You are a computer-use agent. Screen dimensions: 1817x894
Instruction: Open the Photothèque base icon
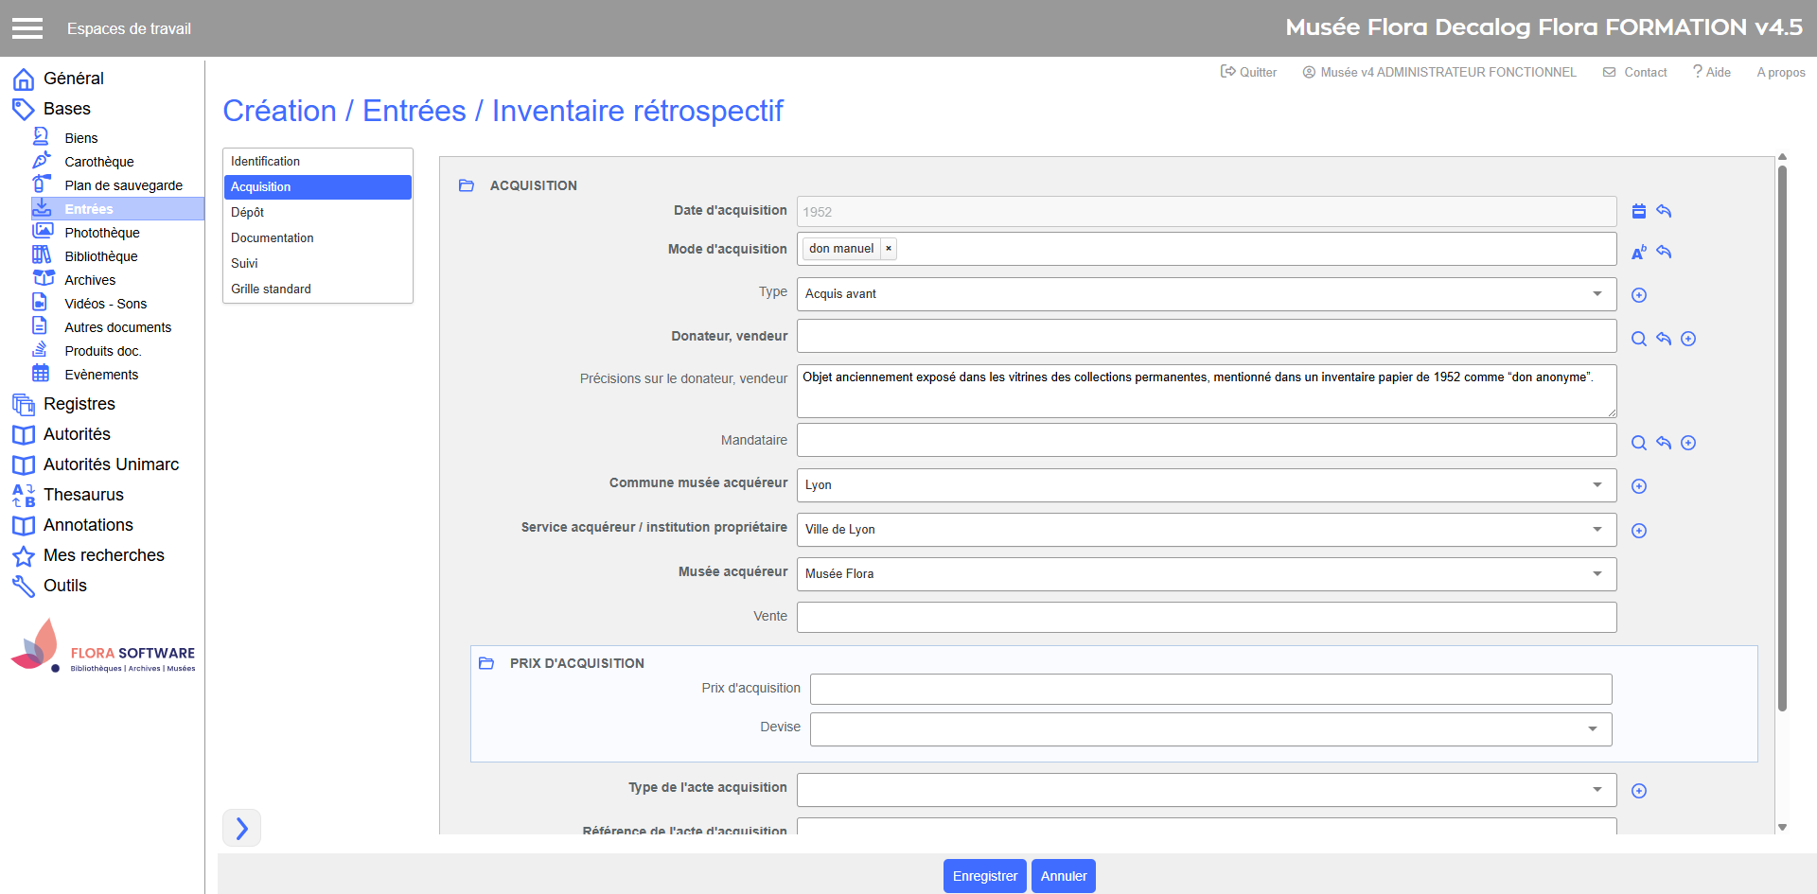[x=43, y=232]
